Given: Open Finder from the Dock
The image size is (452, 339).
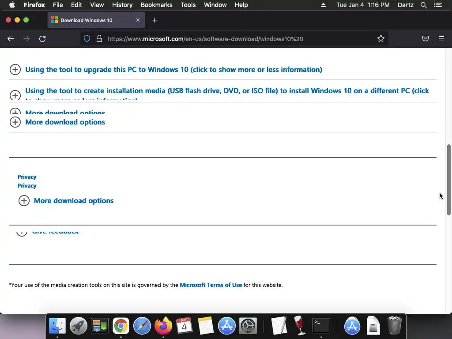Looking at the screenshot, I should pyautogui.click(x=57, y=326).
